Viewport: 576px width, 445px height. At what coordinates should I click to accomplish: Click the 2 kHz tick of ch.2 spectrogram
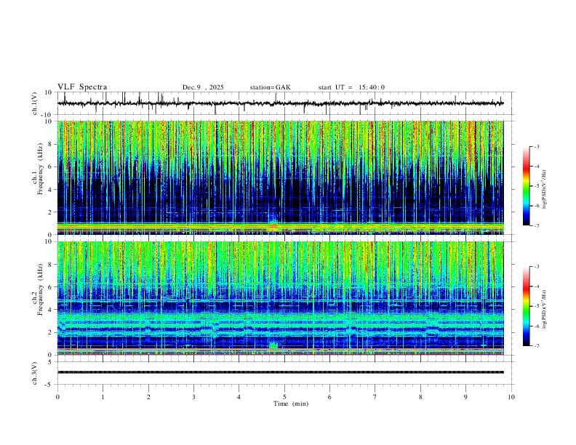[50, 332]
